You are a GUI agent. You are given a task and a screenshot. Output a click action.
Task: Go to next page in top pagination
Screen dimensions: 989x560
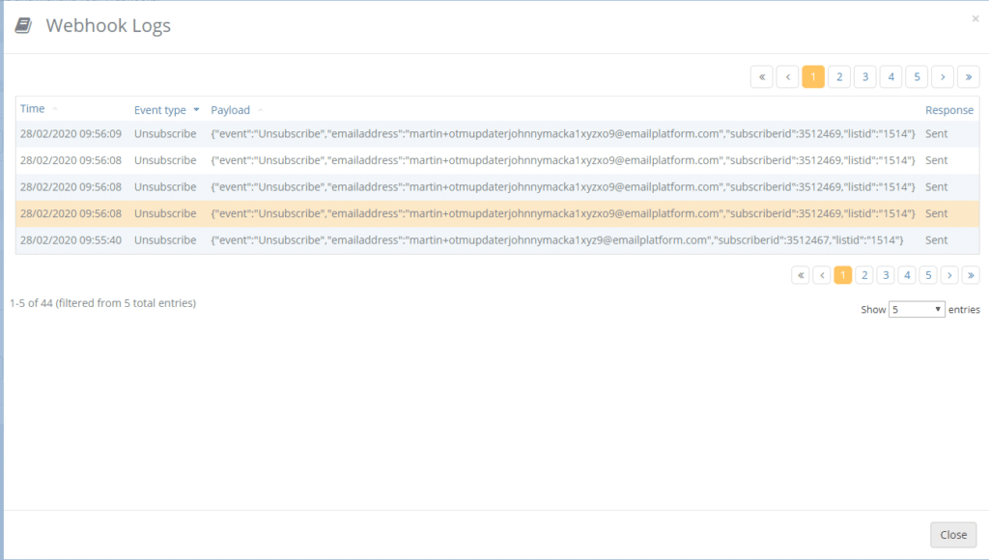[x=943, y=77]
